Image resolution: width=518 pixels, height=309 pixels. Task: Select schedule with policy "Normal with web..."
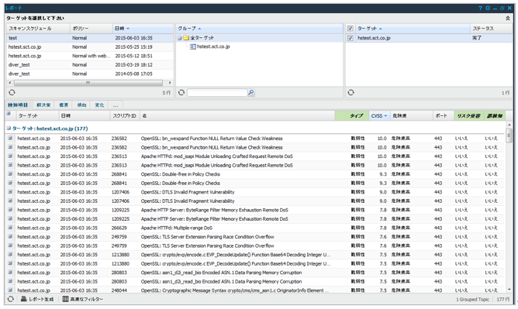[x=90, y=56]
